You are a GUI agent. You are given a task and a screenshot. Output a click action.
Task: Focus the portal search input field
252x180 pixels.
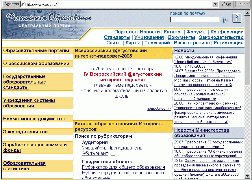195,20
